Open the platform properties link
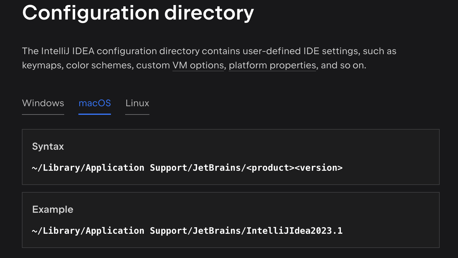This screenshot has height=258, width=458. tap(272, 65)
